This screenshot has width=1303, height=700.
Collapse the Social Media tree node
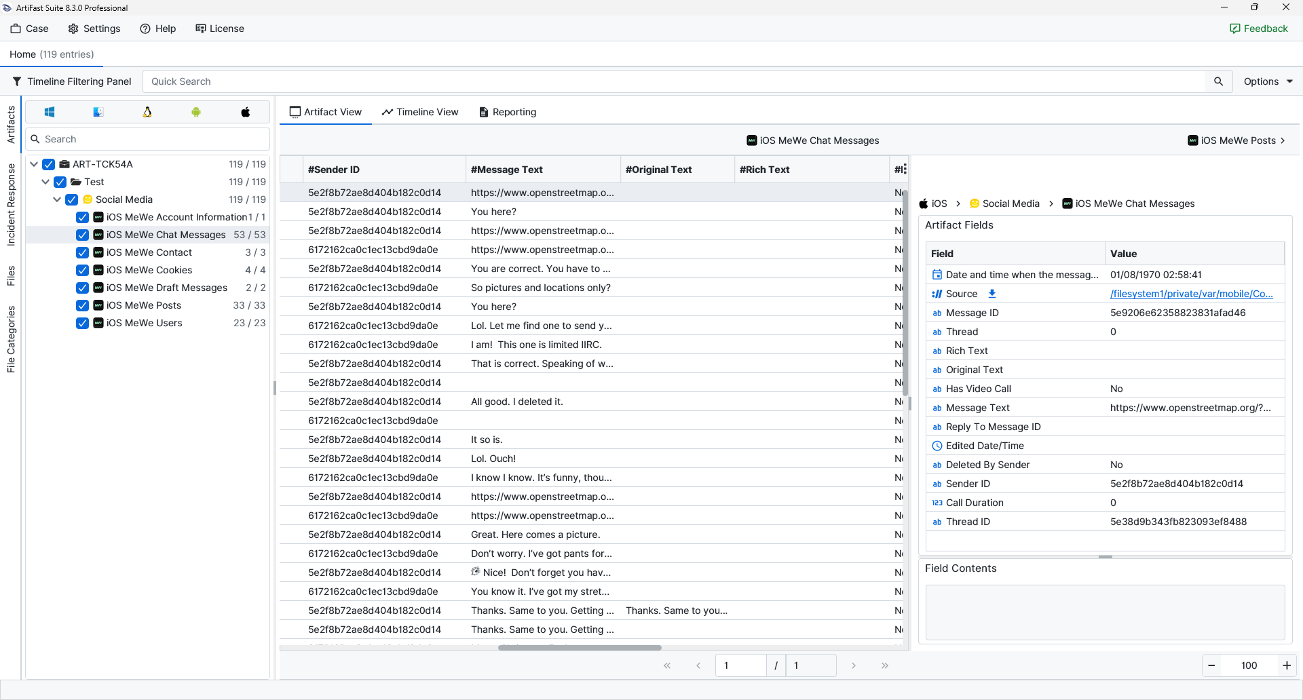tap(57, 199)
